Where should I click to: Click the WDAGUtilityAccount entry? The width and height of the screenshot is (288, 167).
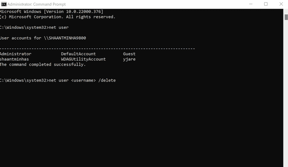(x=83, y=60)
